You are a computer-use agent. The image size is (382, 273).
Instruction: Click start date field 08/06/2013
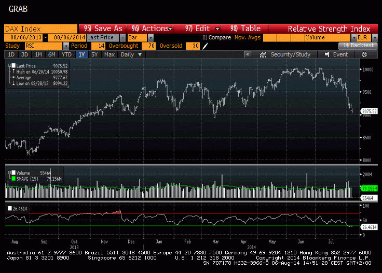[x=23, y=38]
